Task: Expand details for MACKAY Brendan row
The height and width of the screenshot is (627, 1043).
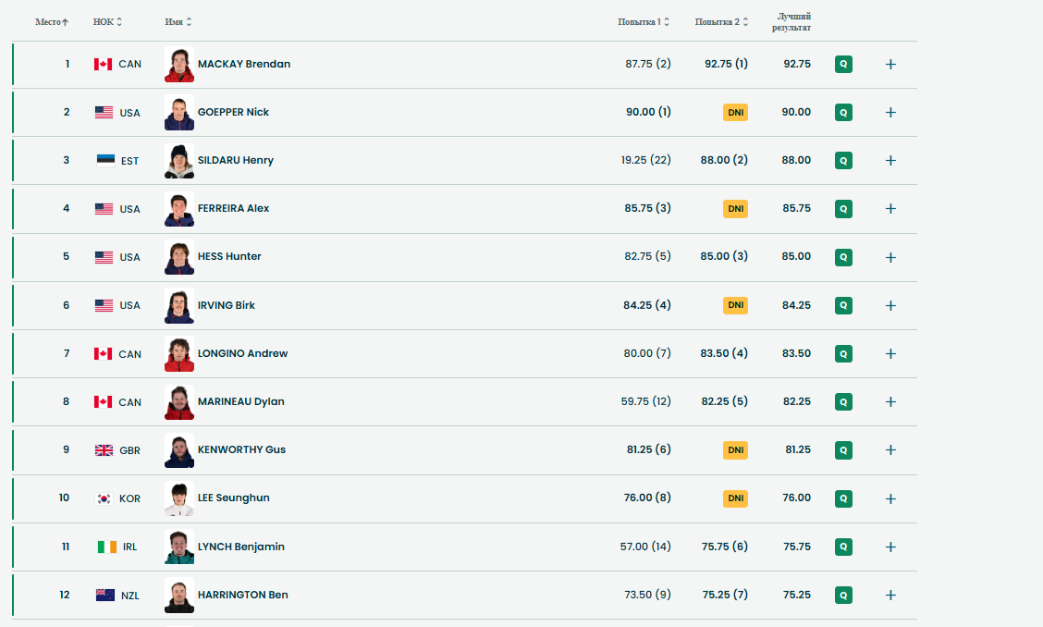Action: click(x=890, y=65)
